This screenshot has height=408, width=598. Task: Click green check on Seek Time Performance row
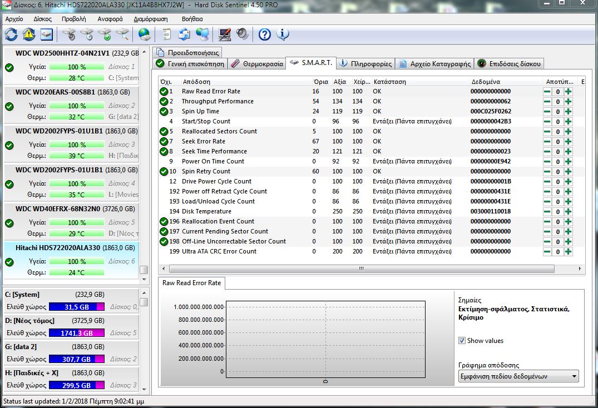(164, 151)
